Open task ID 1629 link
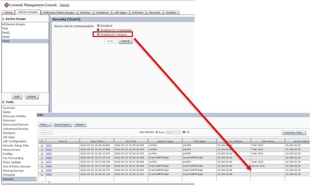The width and height of the screenshot is (313, 193). tap(49, 158)
